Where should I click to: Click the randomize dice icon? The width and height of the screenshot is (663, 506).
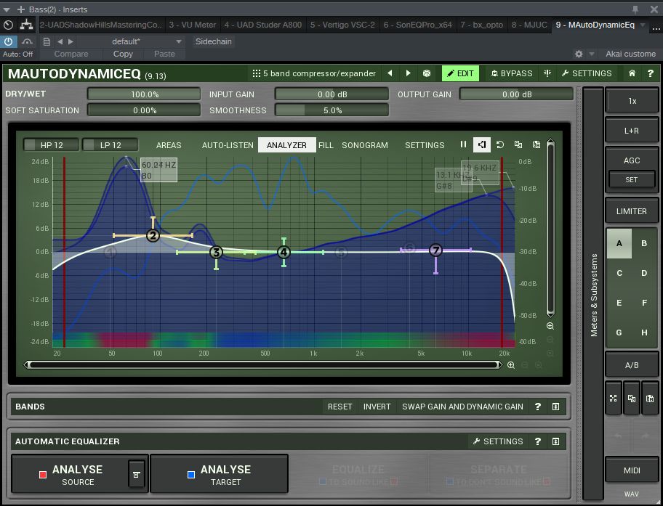click(x=427, y=73)
